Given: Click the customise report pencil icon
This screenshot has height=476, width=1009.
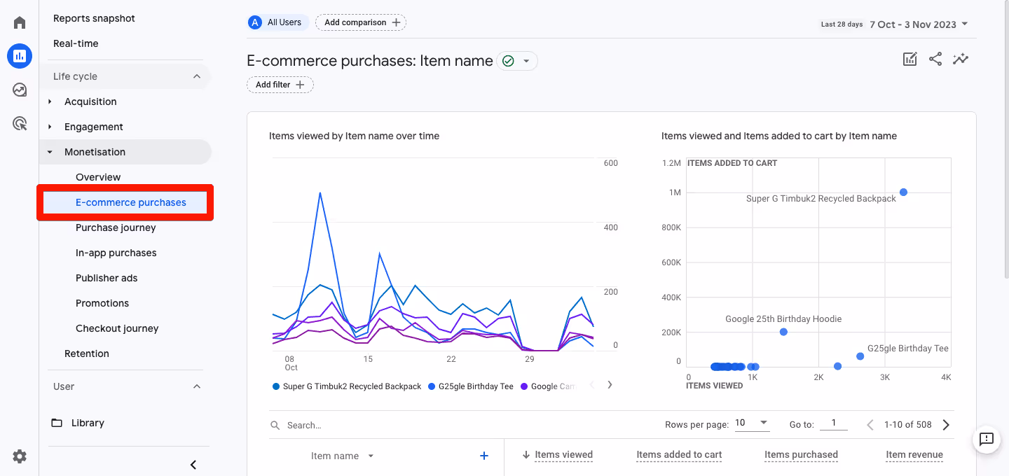Looking at the screenshot, I should point(910,59).
